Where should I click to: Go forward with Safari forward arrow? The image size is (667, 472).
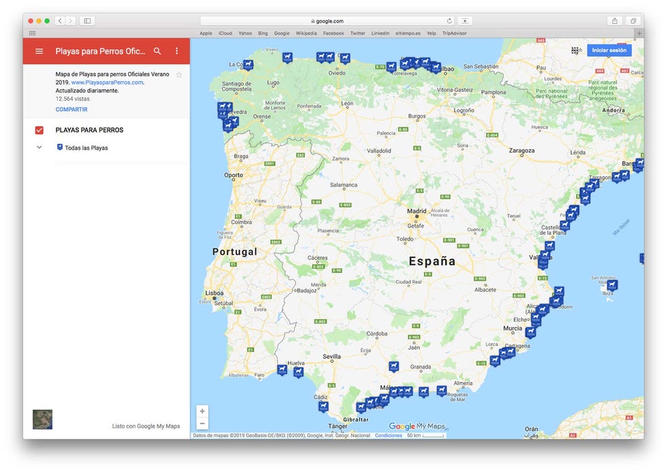[71, 21]
